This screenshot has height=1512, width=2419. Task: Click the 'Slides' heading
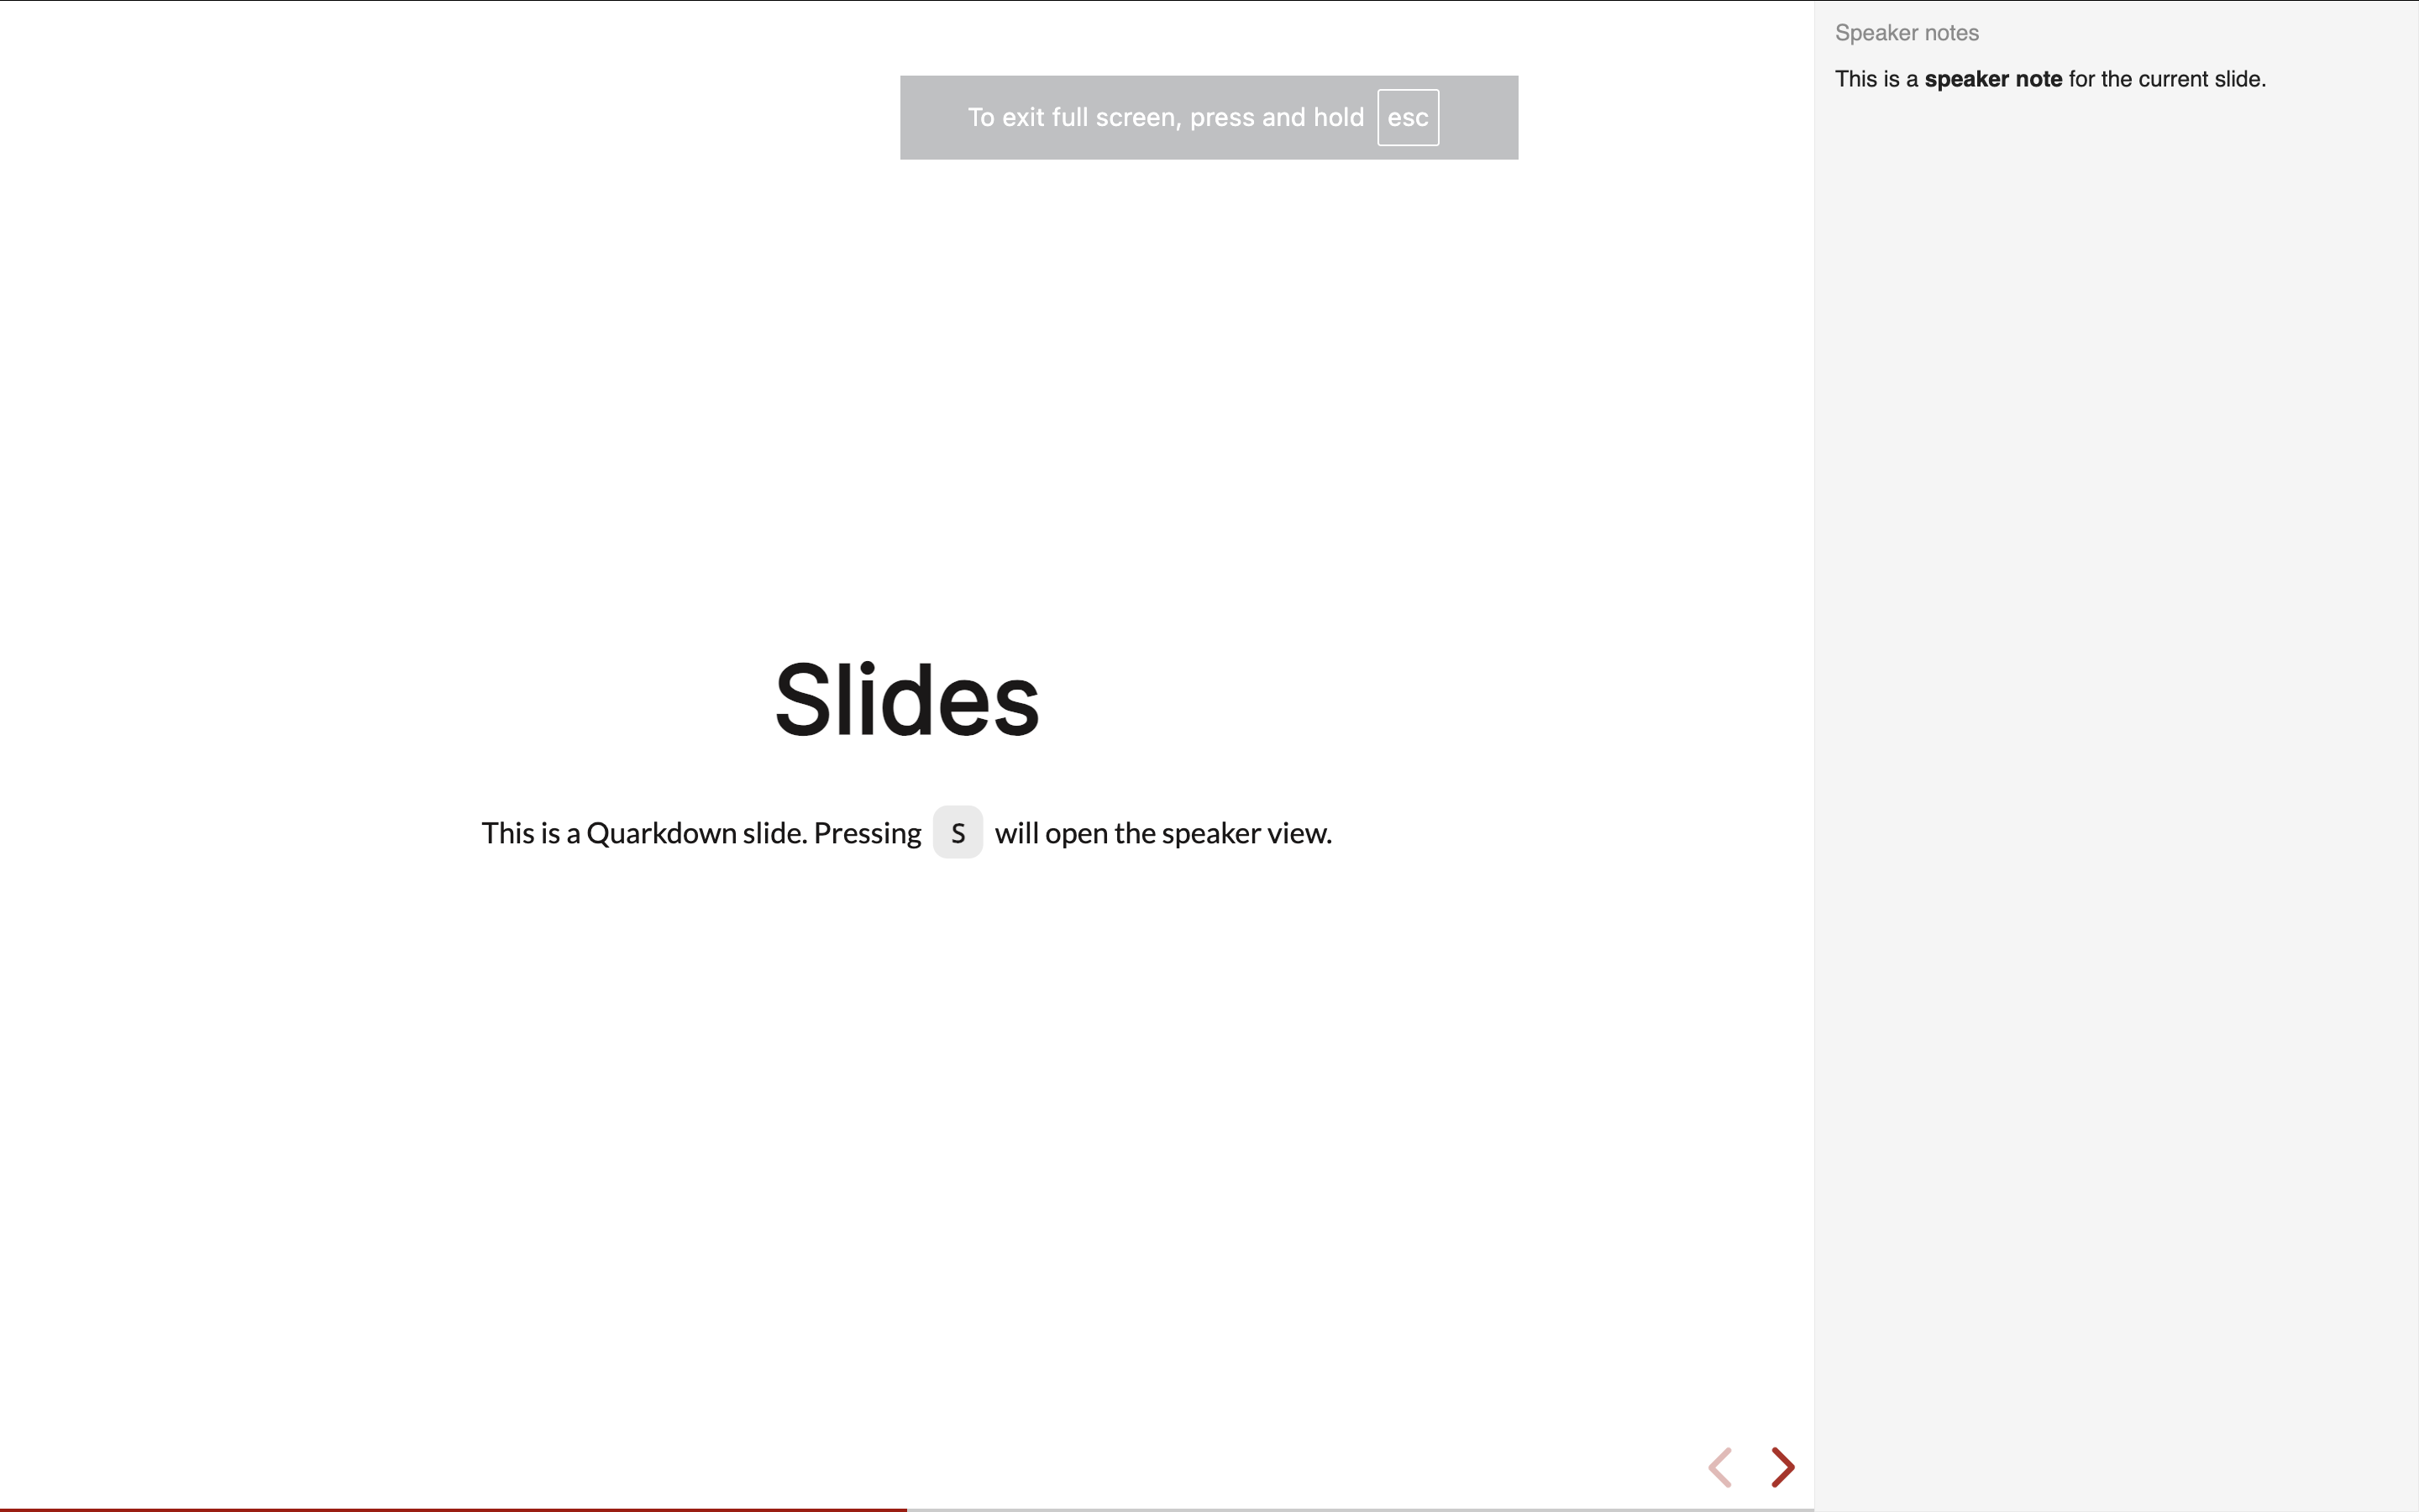point(906,700)
